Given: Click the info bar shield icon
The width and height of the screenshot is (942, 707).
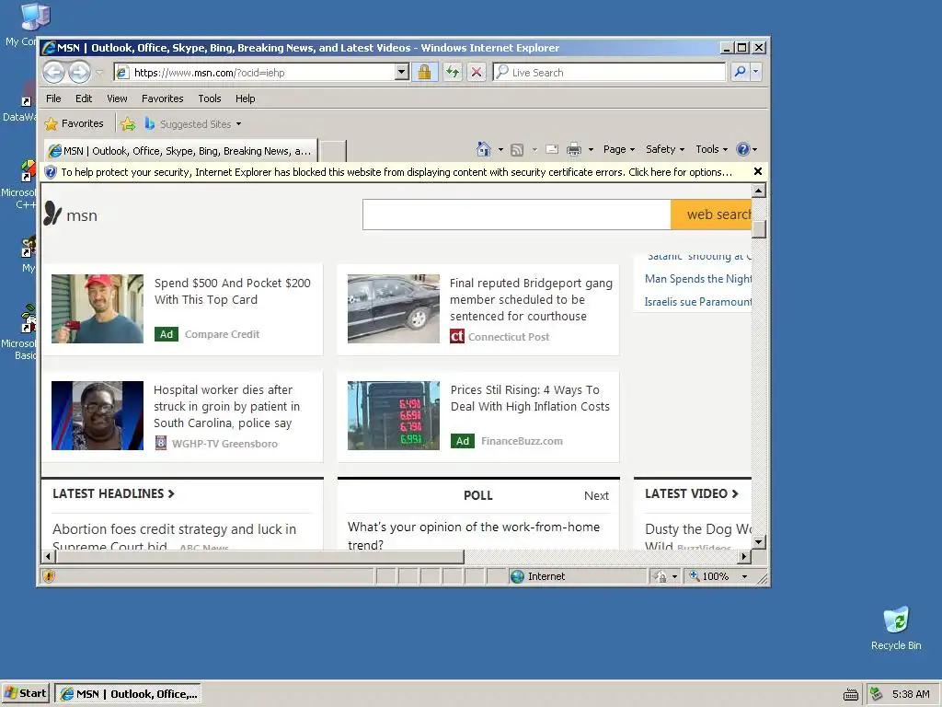Looking at the screenshot, I should point(51,172).
